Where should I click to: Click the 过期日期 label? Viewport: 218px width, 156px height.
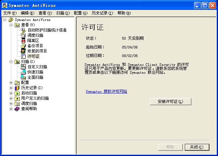click(95, 56)
